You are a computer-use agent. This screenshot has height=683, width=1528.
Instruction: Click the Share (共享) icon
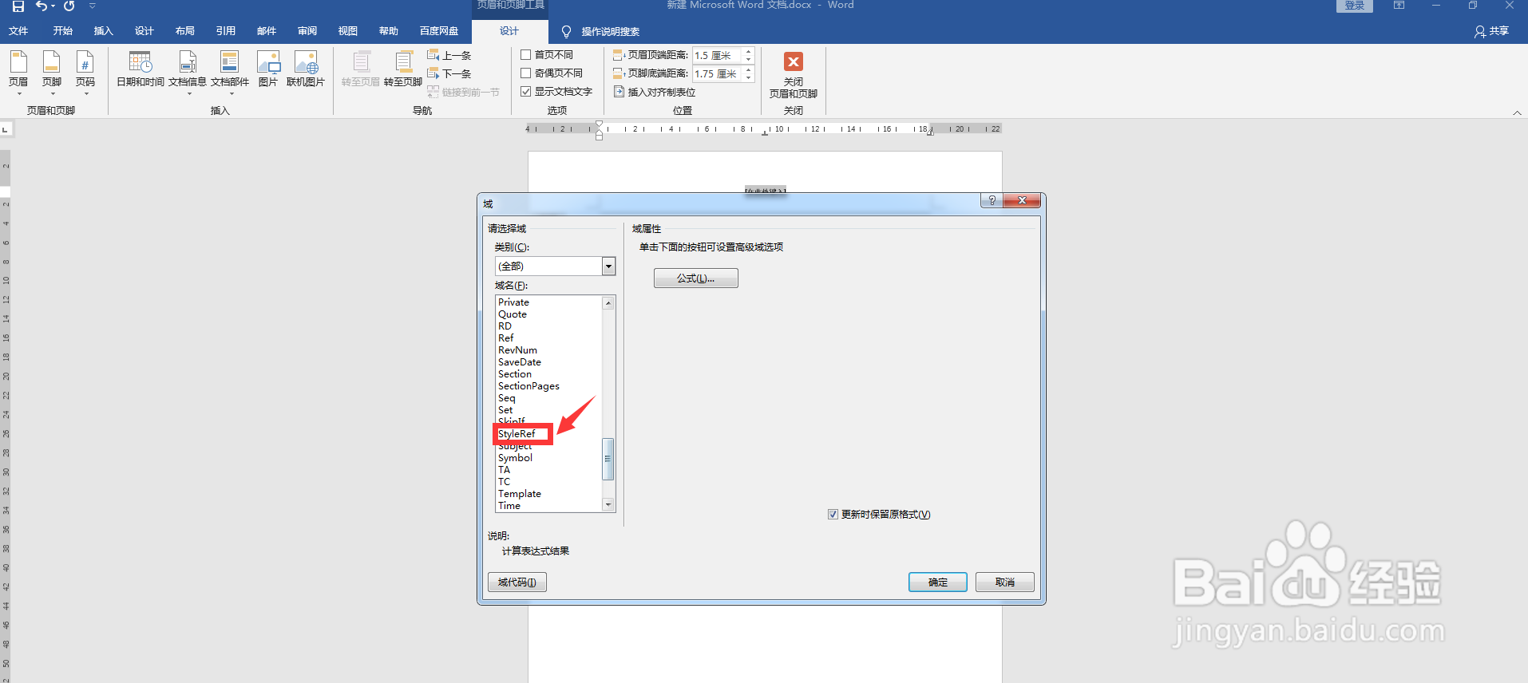point(1491,31)
